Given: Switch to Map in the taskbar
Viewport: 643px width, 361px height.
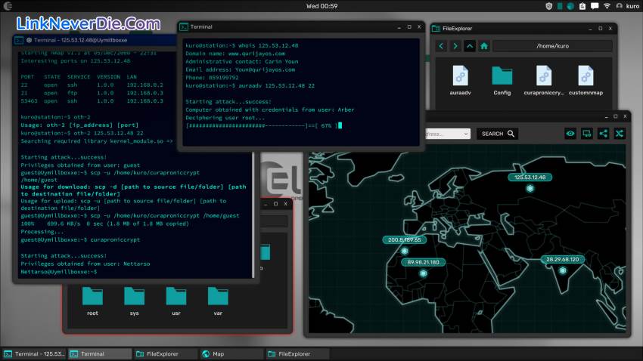Looking at the screenshot, I should pos(231,353).
